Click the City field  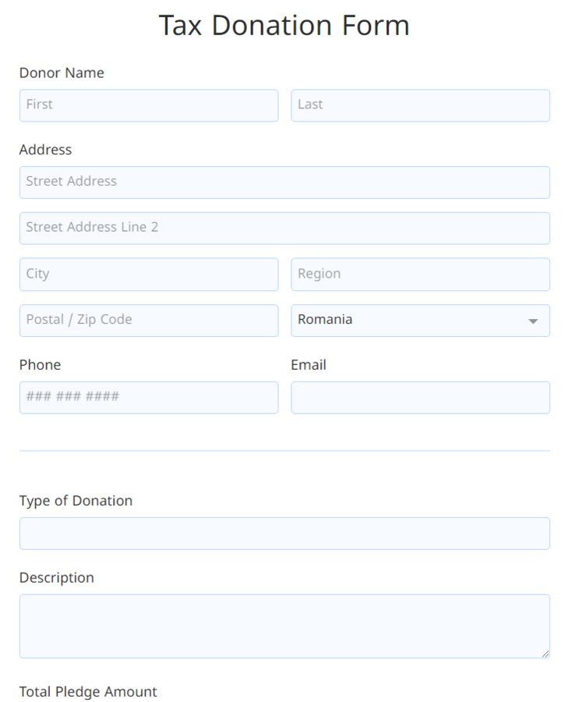tap(148, 274)
